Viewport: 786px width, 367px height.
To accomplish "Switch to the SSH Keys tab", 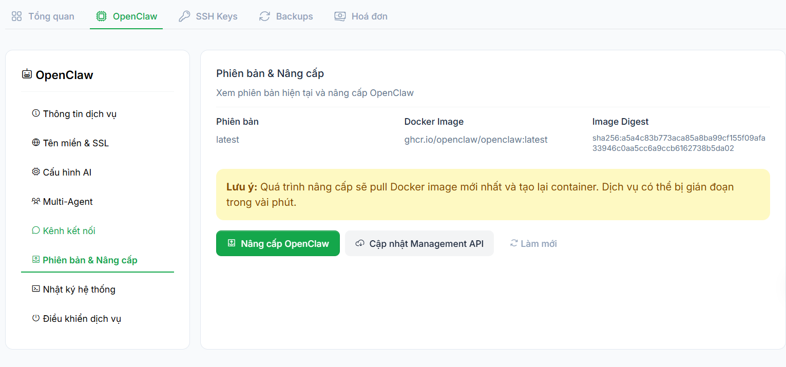I will pos(216,16).
